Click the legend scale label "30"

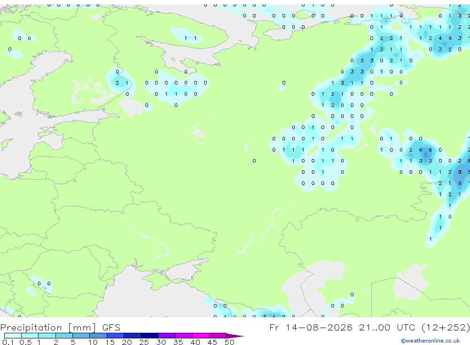click(x=161, y=342)
